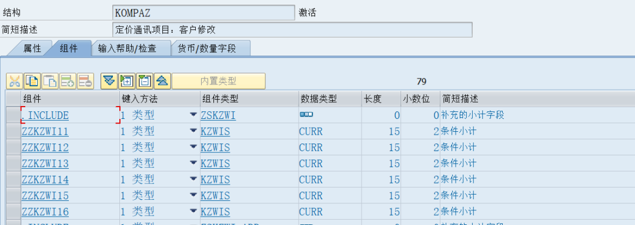Click the Insert Row toolbar icon

pos(68,81)
